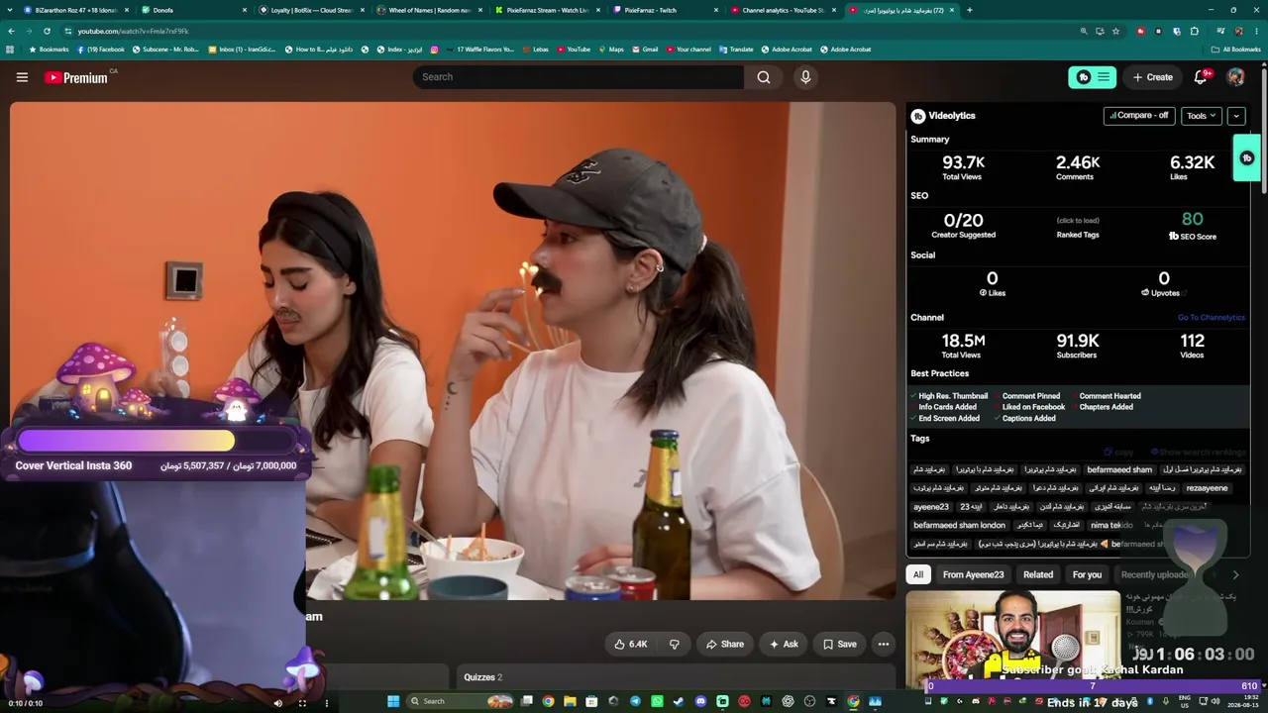Screen dimensions: 1268x713
Task: Click the Ask button
Action: click(784, 644)
